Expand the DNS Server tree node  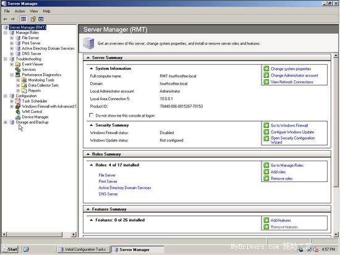[x=12, y=54]
